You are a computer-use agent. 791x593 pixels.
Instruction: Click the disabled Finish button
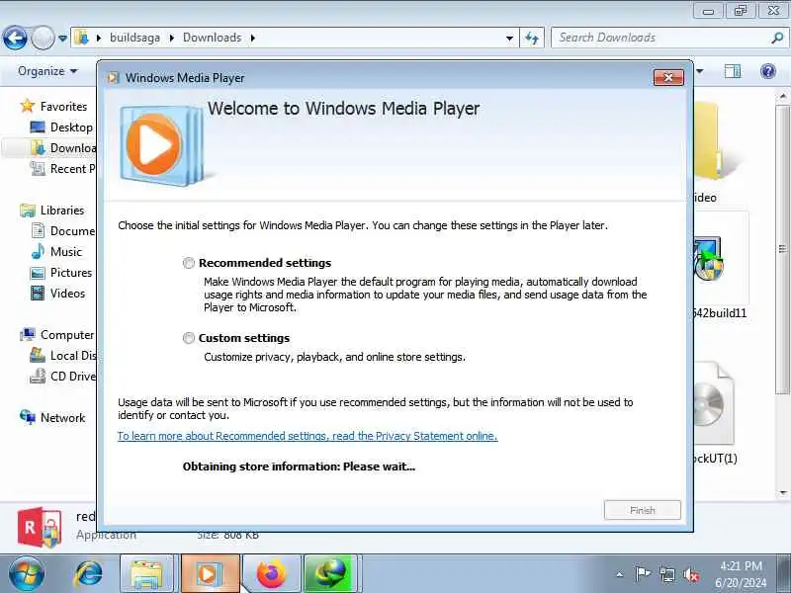click(x=642, y=510)
